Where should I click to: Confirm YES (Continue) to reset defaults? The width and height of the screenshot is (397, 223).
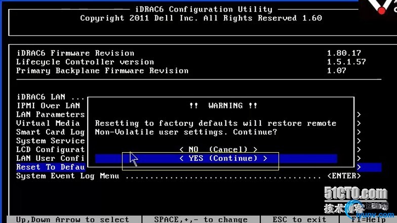tap(216, 159)
